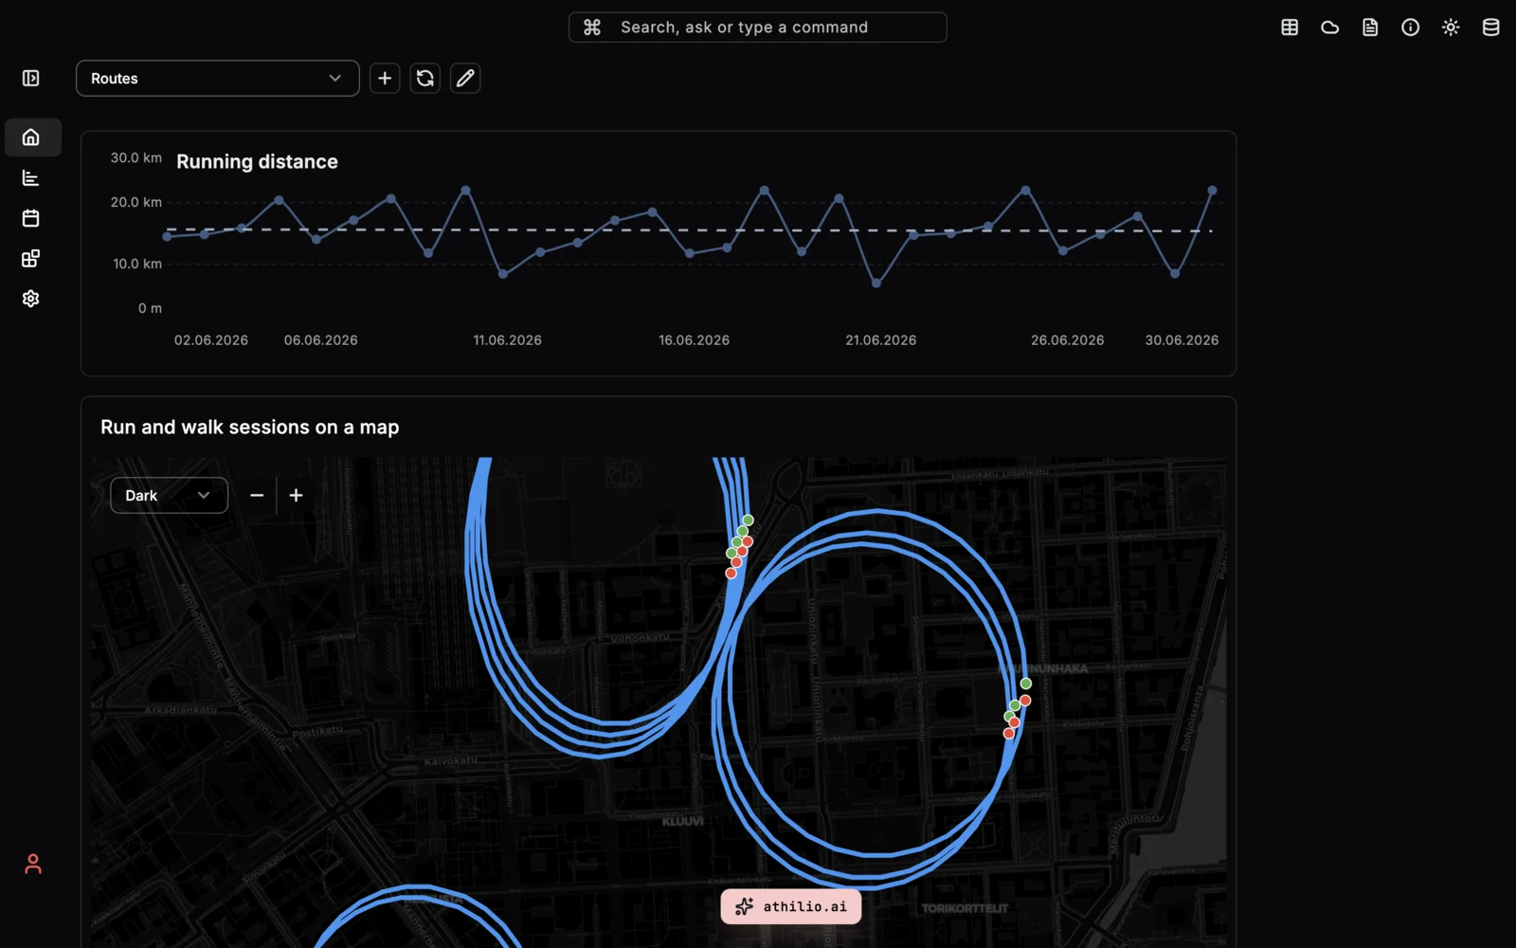The height and width of the screenshot is (948, 1516).
Task: Click the 10.0 km axis label
Action: pyautogui.click(x=137, y=264)
